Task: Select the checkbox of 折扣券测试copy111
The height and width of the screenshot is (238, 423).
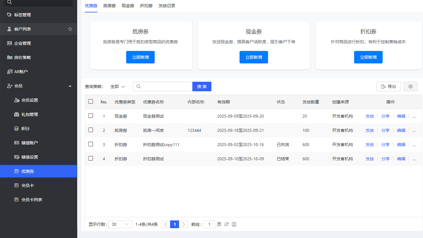Action: click(x=90, y=144)
